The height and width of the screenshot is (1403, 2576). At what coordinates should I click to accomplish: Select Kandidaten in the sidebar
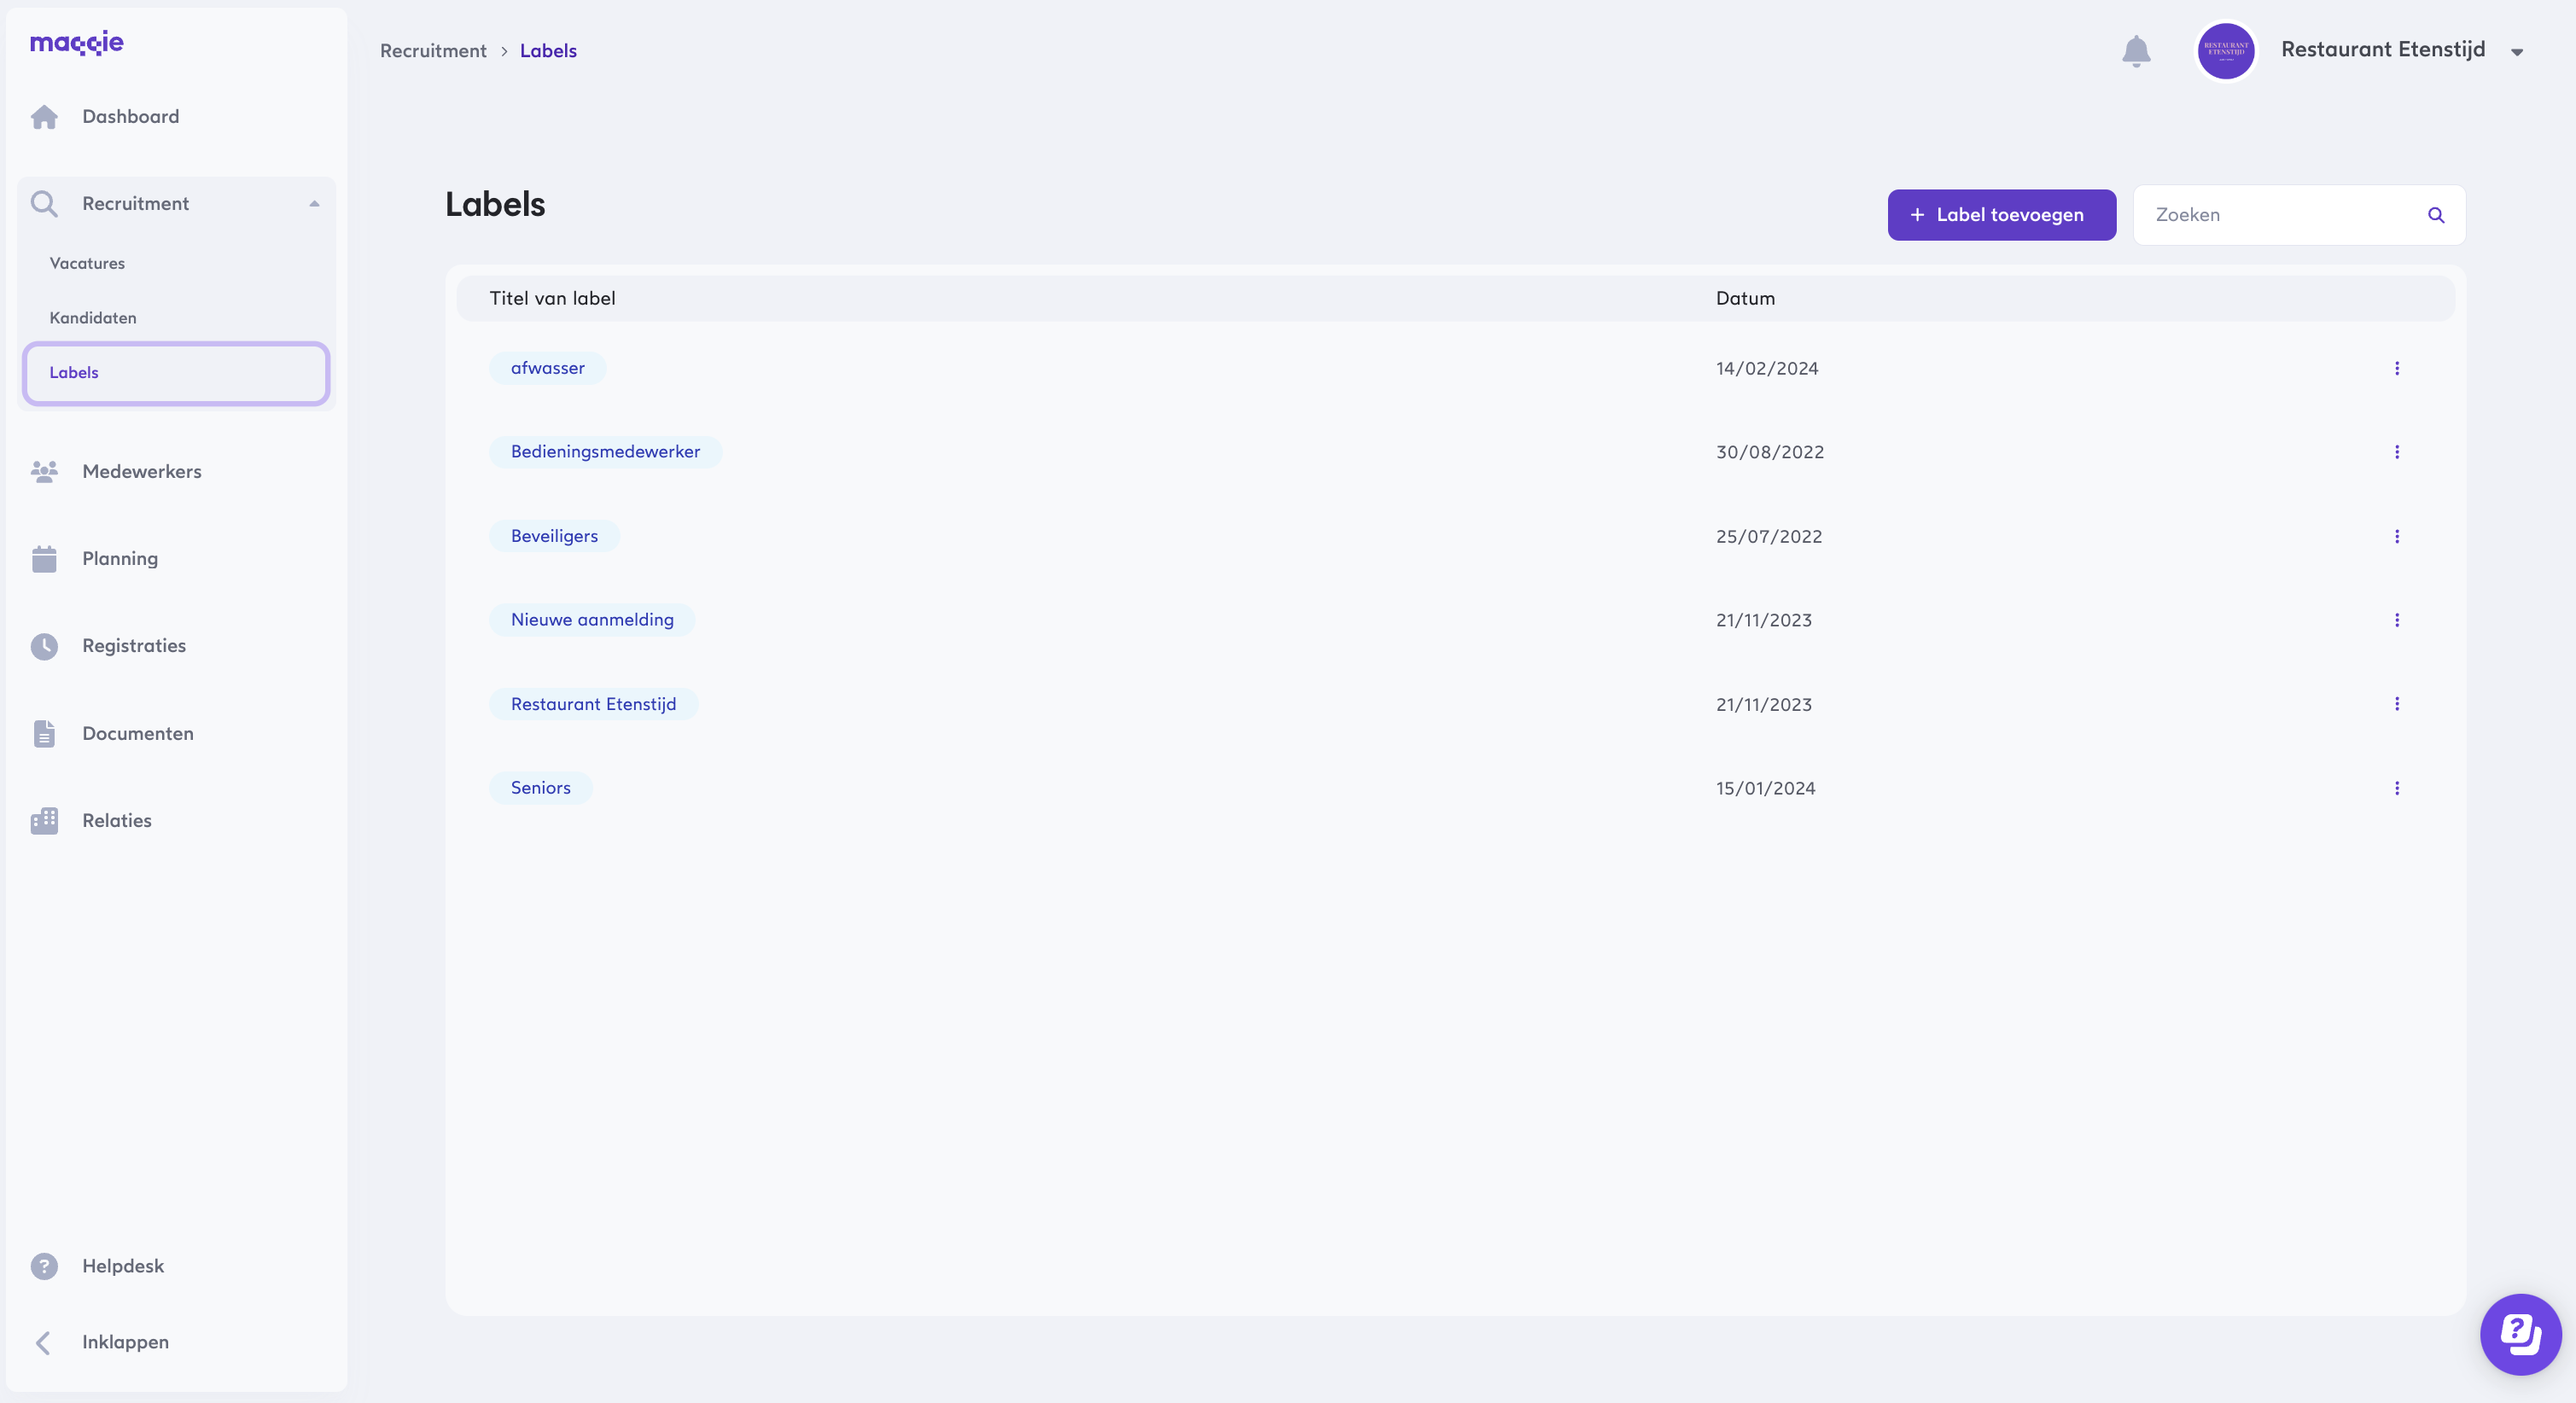(93, 318)
